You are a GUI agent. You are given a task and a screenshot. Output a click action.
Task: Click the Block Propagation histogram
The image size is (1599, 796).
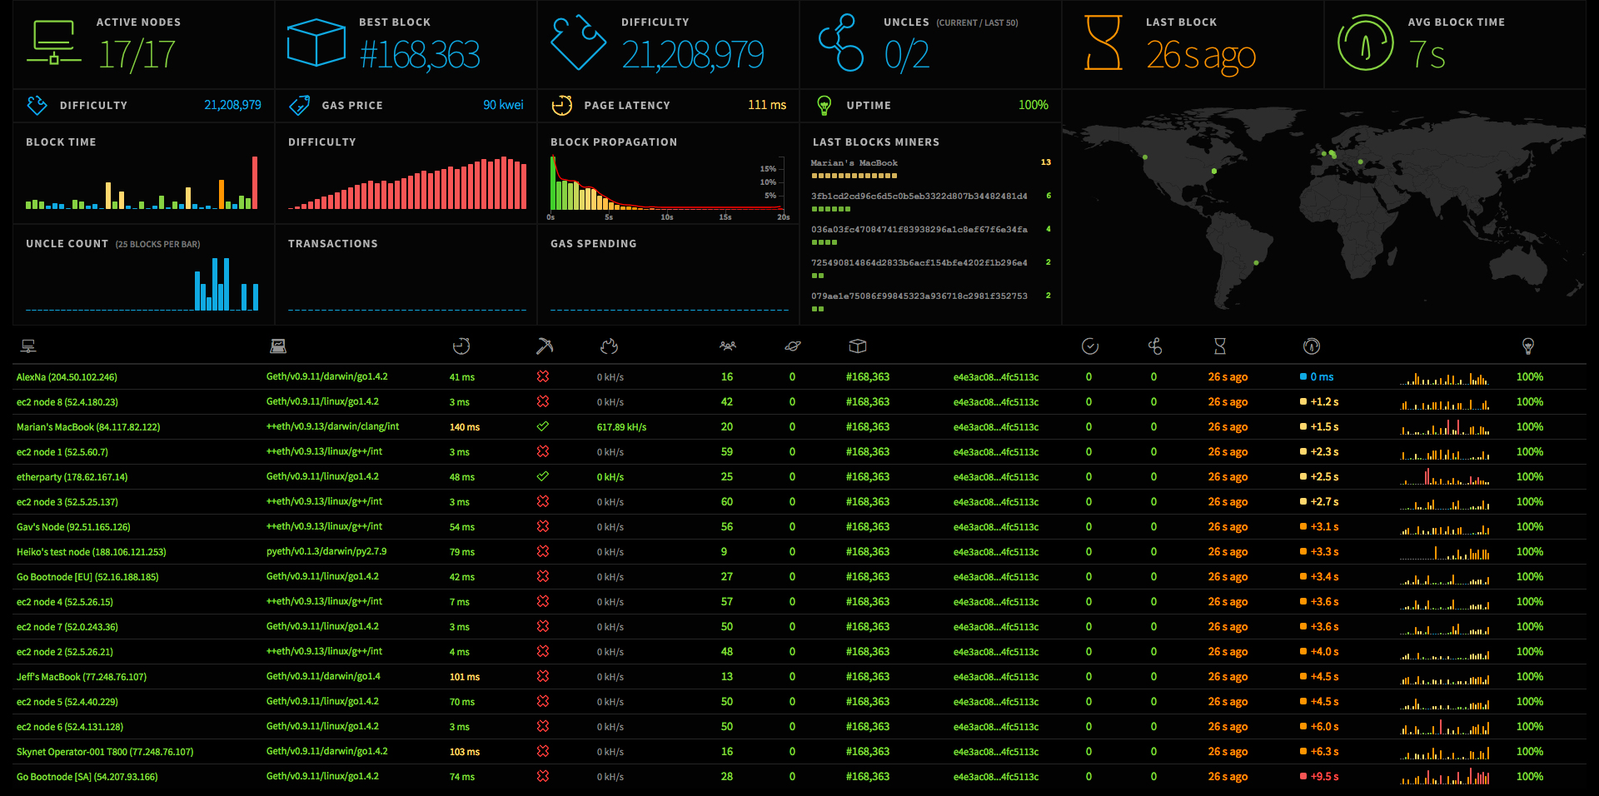pyautogui.click(x=669, y=184)
